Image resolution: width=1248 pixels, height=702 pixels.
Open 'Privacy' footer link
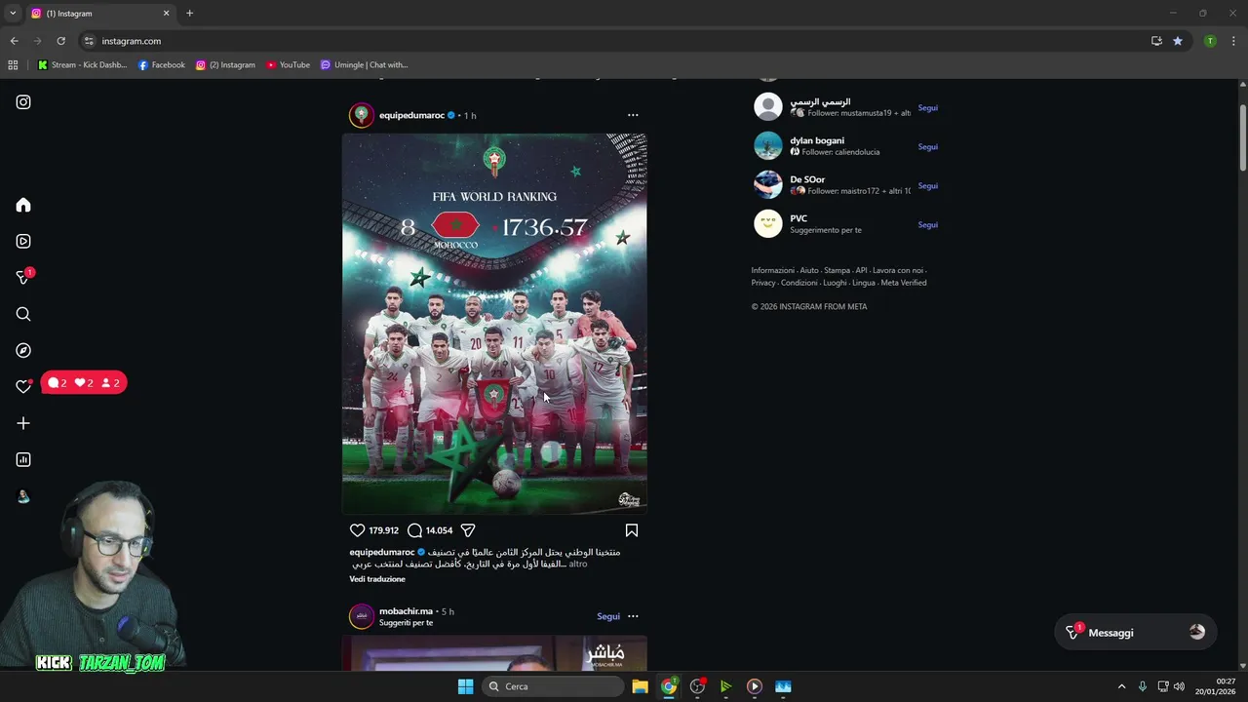click(763, 283)
